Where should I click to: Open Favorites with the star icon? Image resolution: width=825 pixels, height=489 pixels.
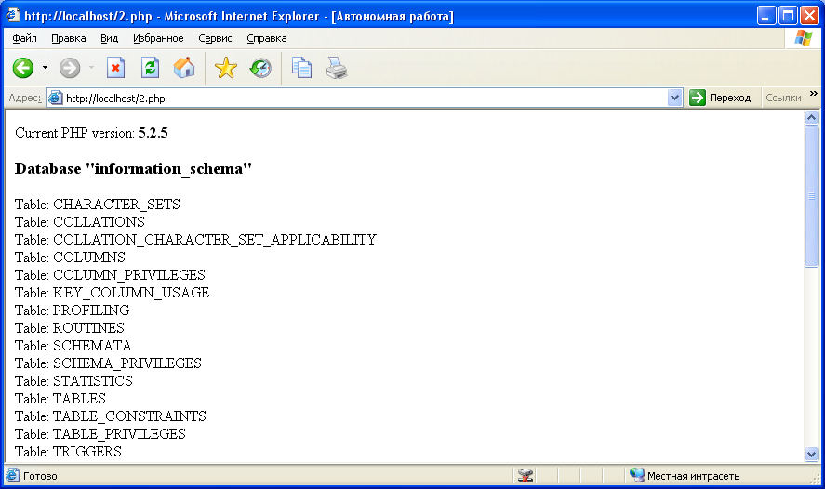[x=226, y=68]
